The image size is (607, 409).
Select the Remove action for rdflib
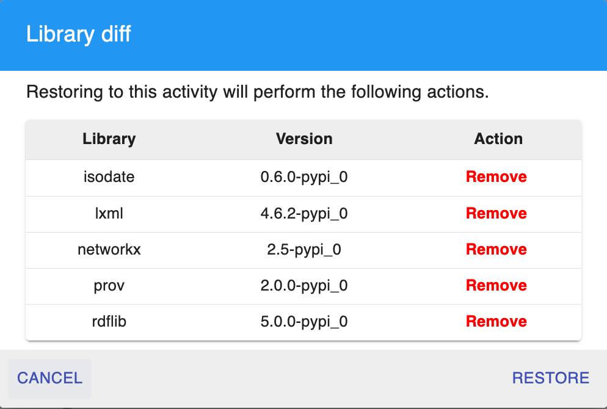point(496,321)
